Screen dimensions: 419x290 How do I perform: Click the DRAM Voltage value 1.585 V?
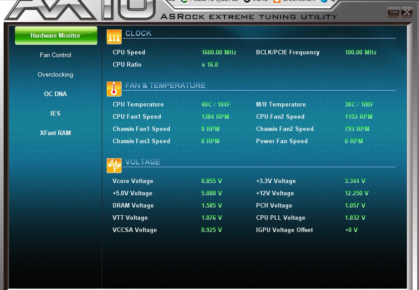(x=212, y=205)
